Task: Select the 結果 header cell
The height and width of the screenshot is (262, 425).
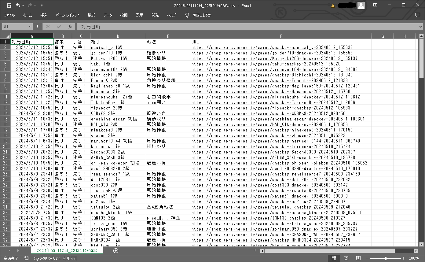Action: (63, 42)
